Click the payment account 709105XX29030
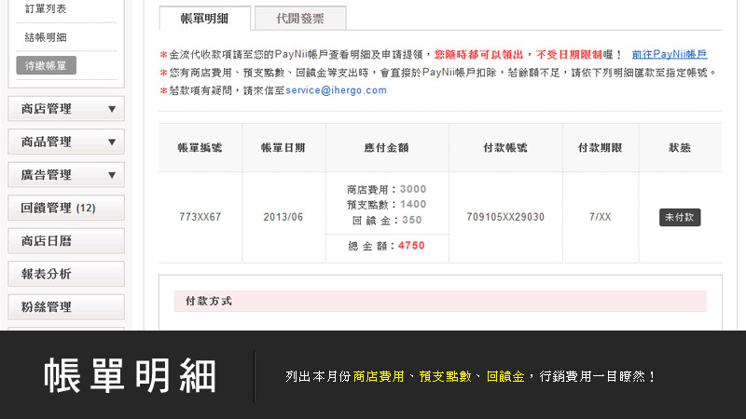The height and width of the screenshot is (419, 746). point(505,217)
